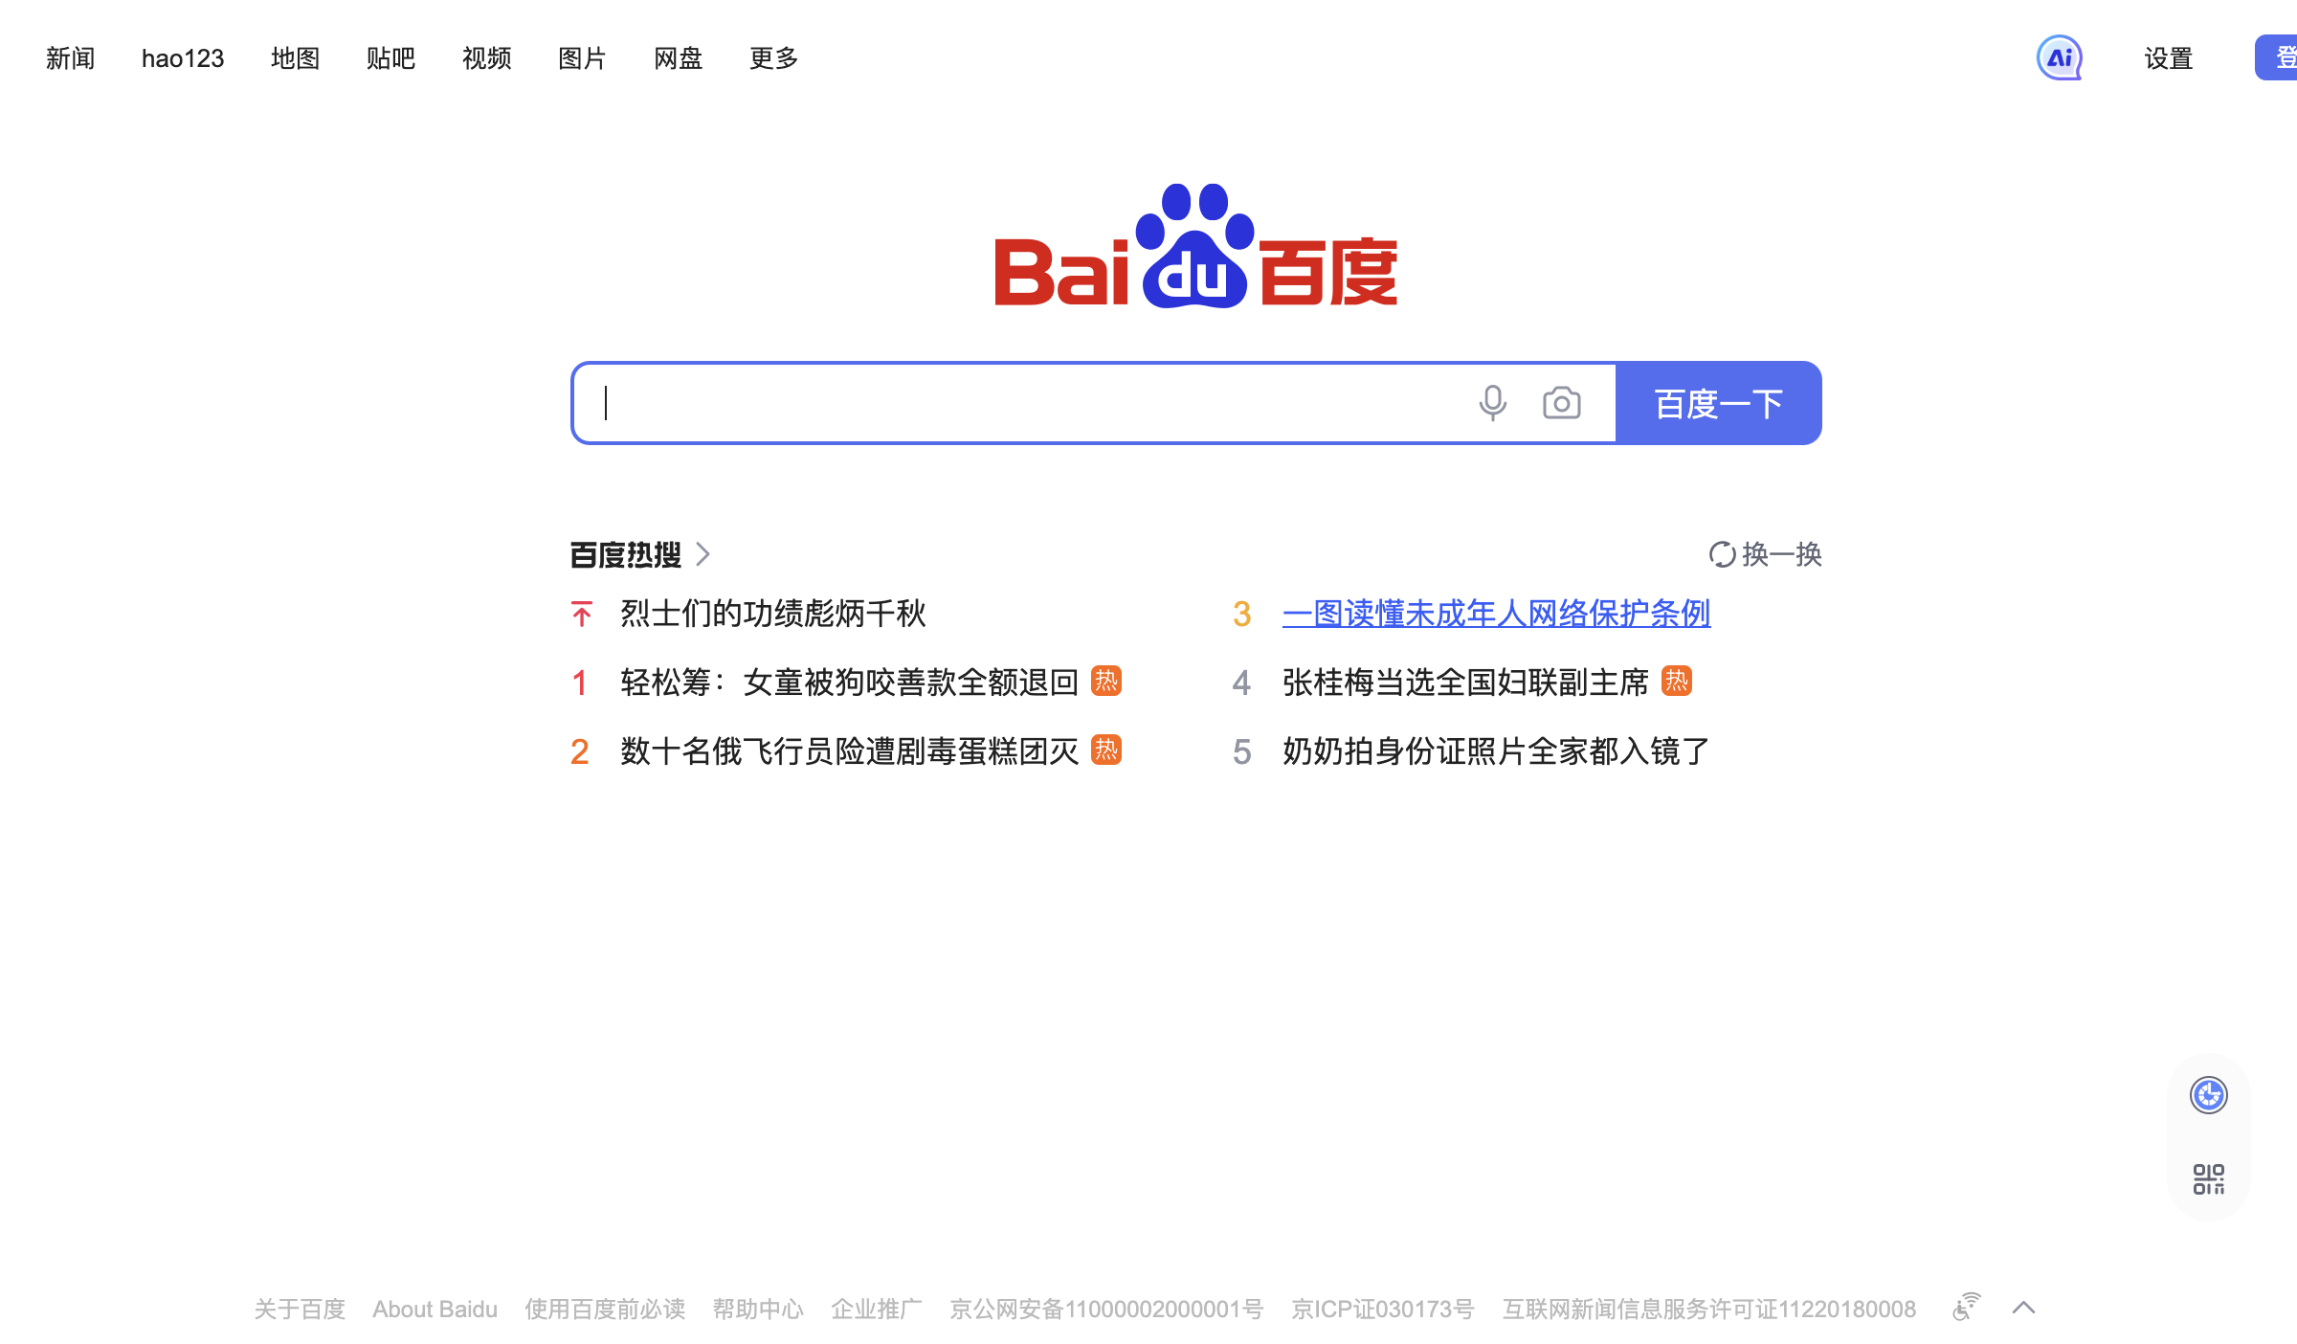
Task: Click 京ICP证030173号 footer link
Action: click(x=1383, y=1309)
